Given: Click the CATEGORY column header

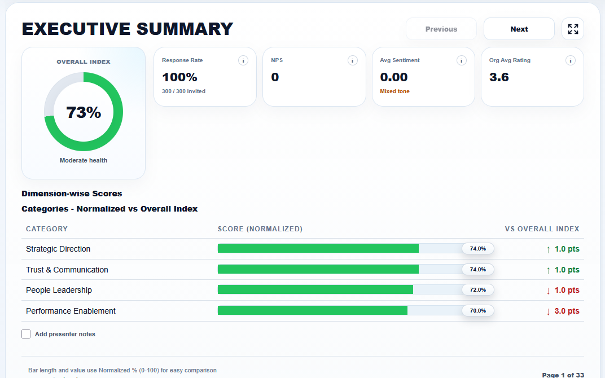Looking at the screenshot, I should click(47, 228).
